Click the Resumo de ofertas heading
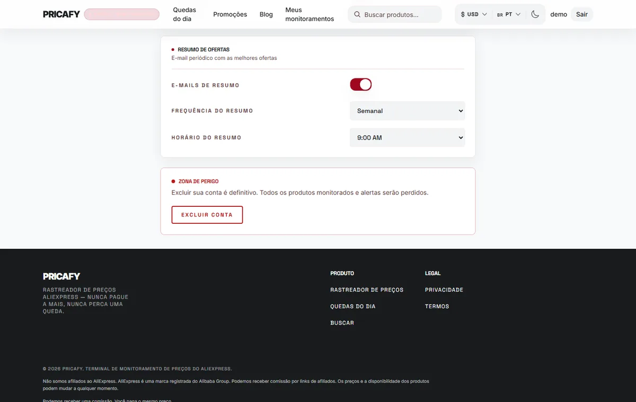636x402 pixels. (204, 49)
